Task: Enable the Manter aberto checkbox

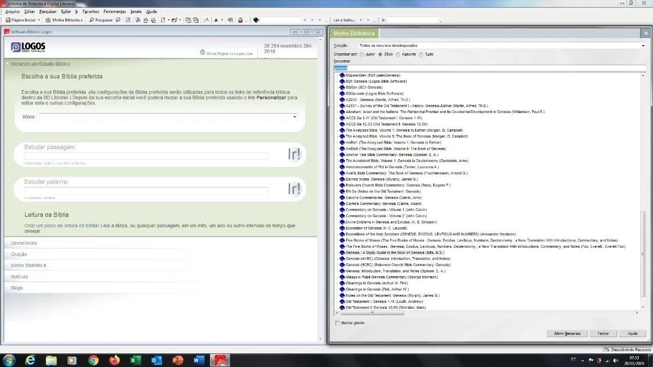Action: coord(337,323)
